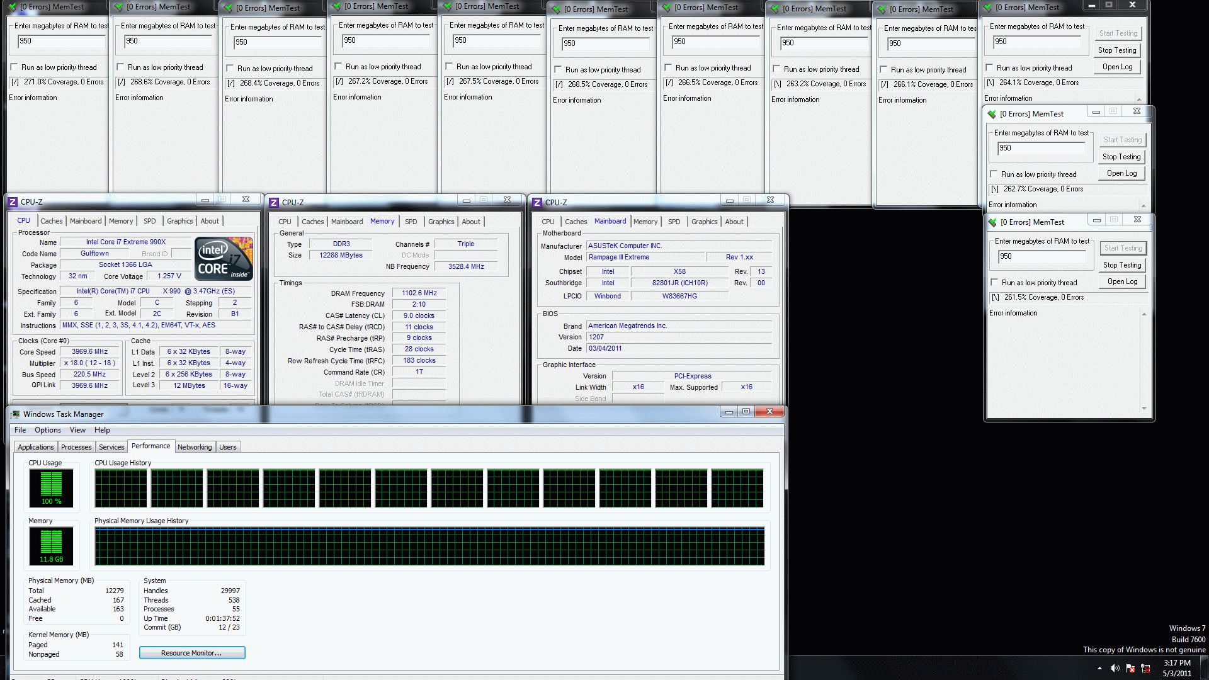The width and height of the screenshot is (1209, 680).
Task: Click the Resource Monitor button
Action: [192, 653]
